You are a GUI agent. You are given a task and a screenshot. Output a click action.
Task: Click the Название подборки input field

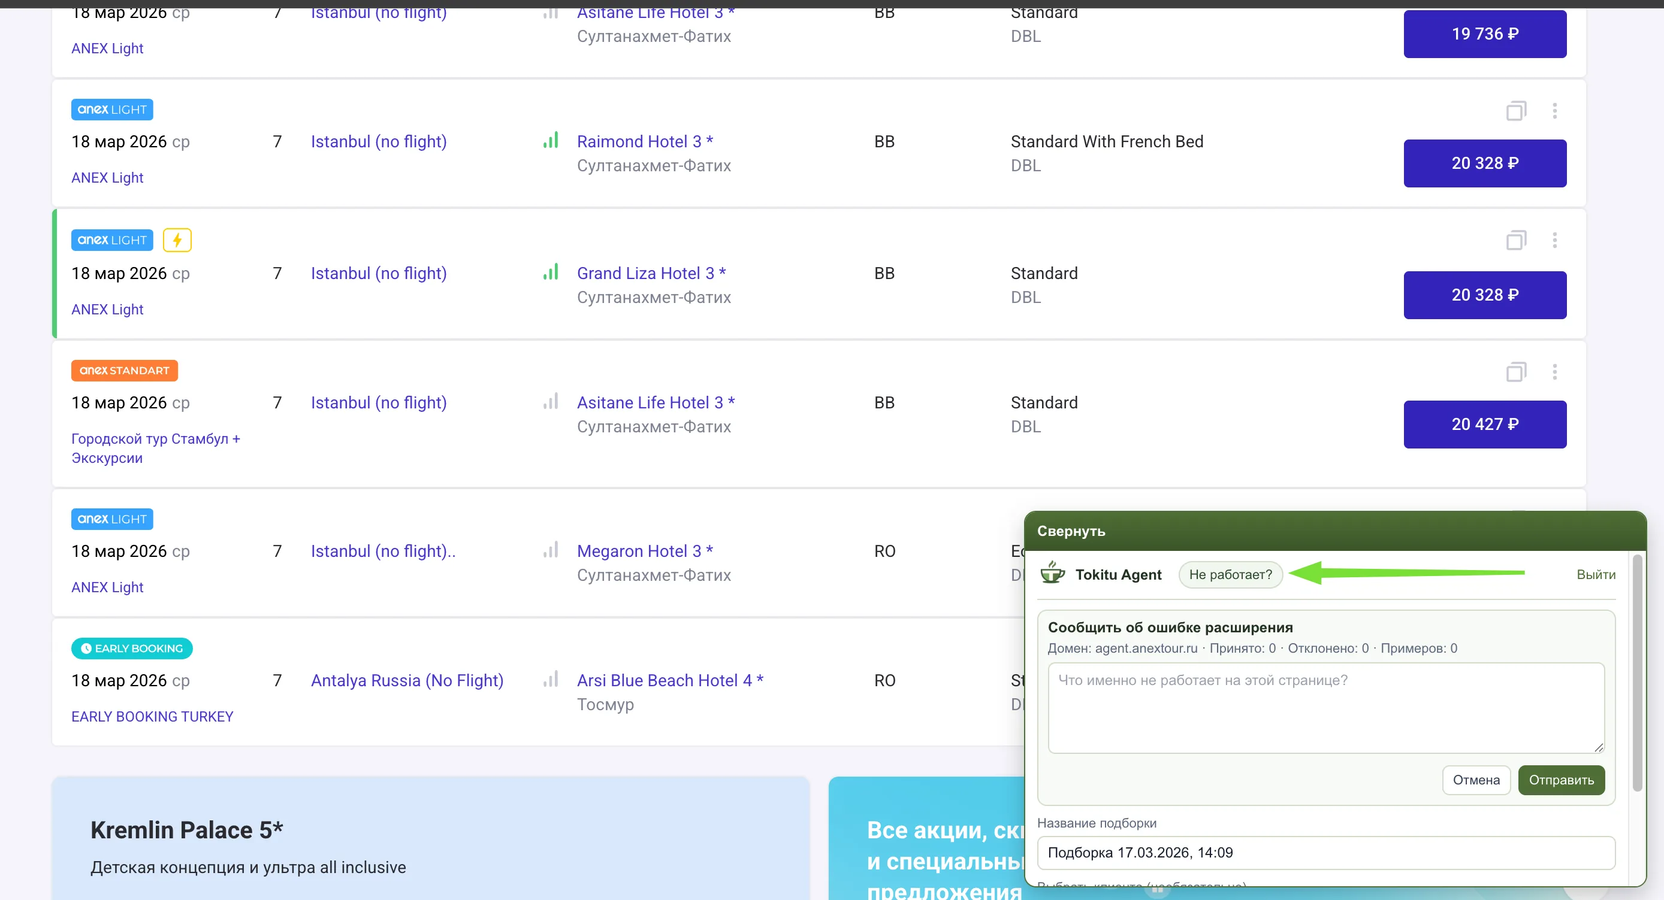click(x=1325, y=852)
